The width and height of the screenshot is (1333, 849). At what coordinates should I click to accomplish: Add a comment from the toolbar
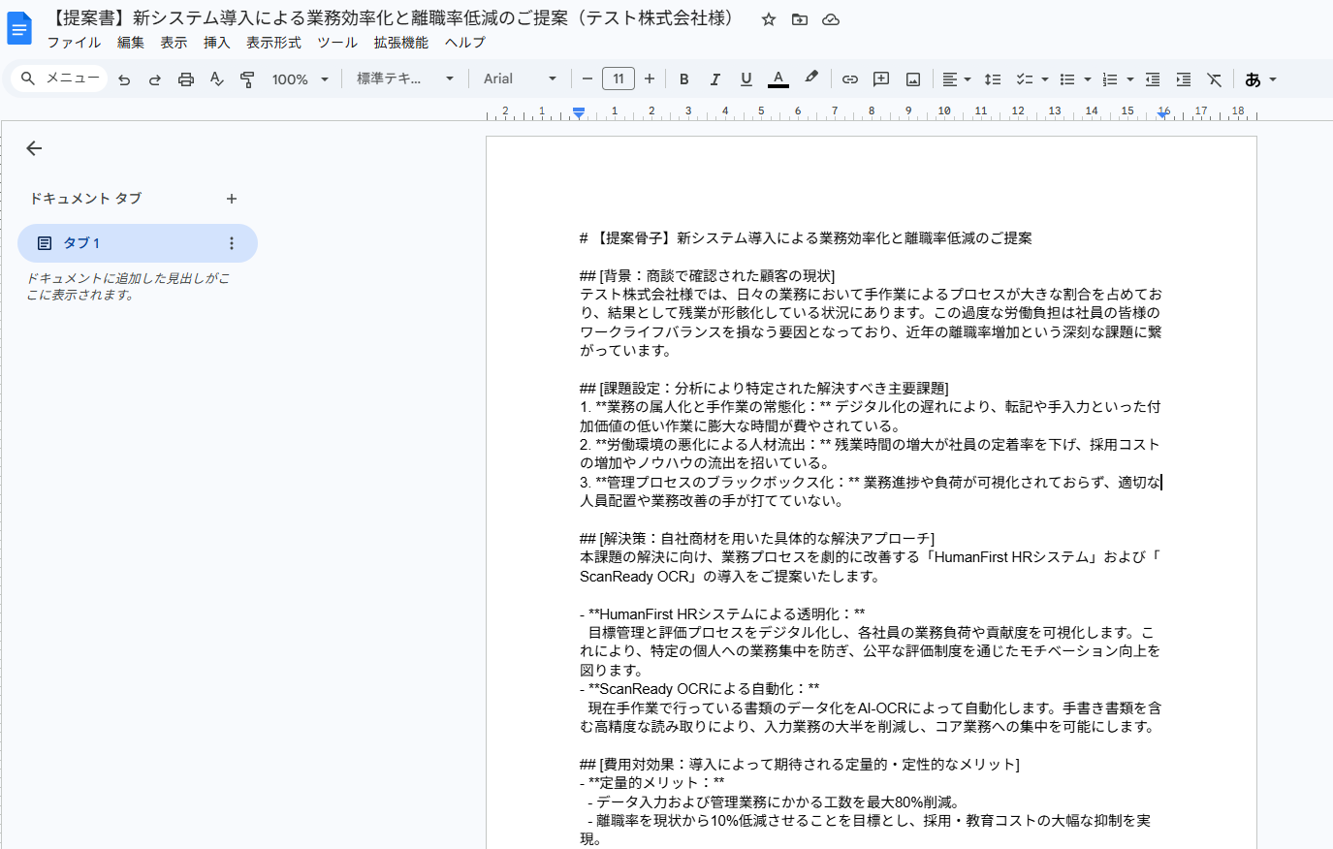pyautogui.click(x=881, y=79)
